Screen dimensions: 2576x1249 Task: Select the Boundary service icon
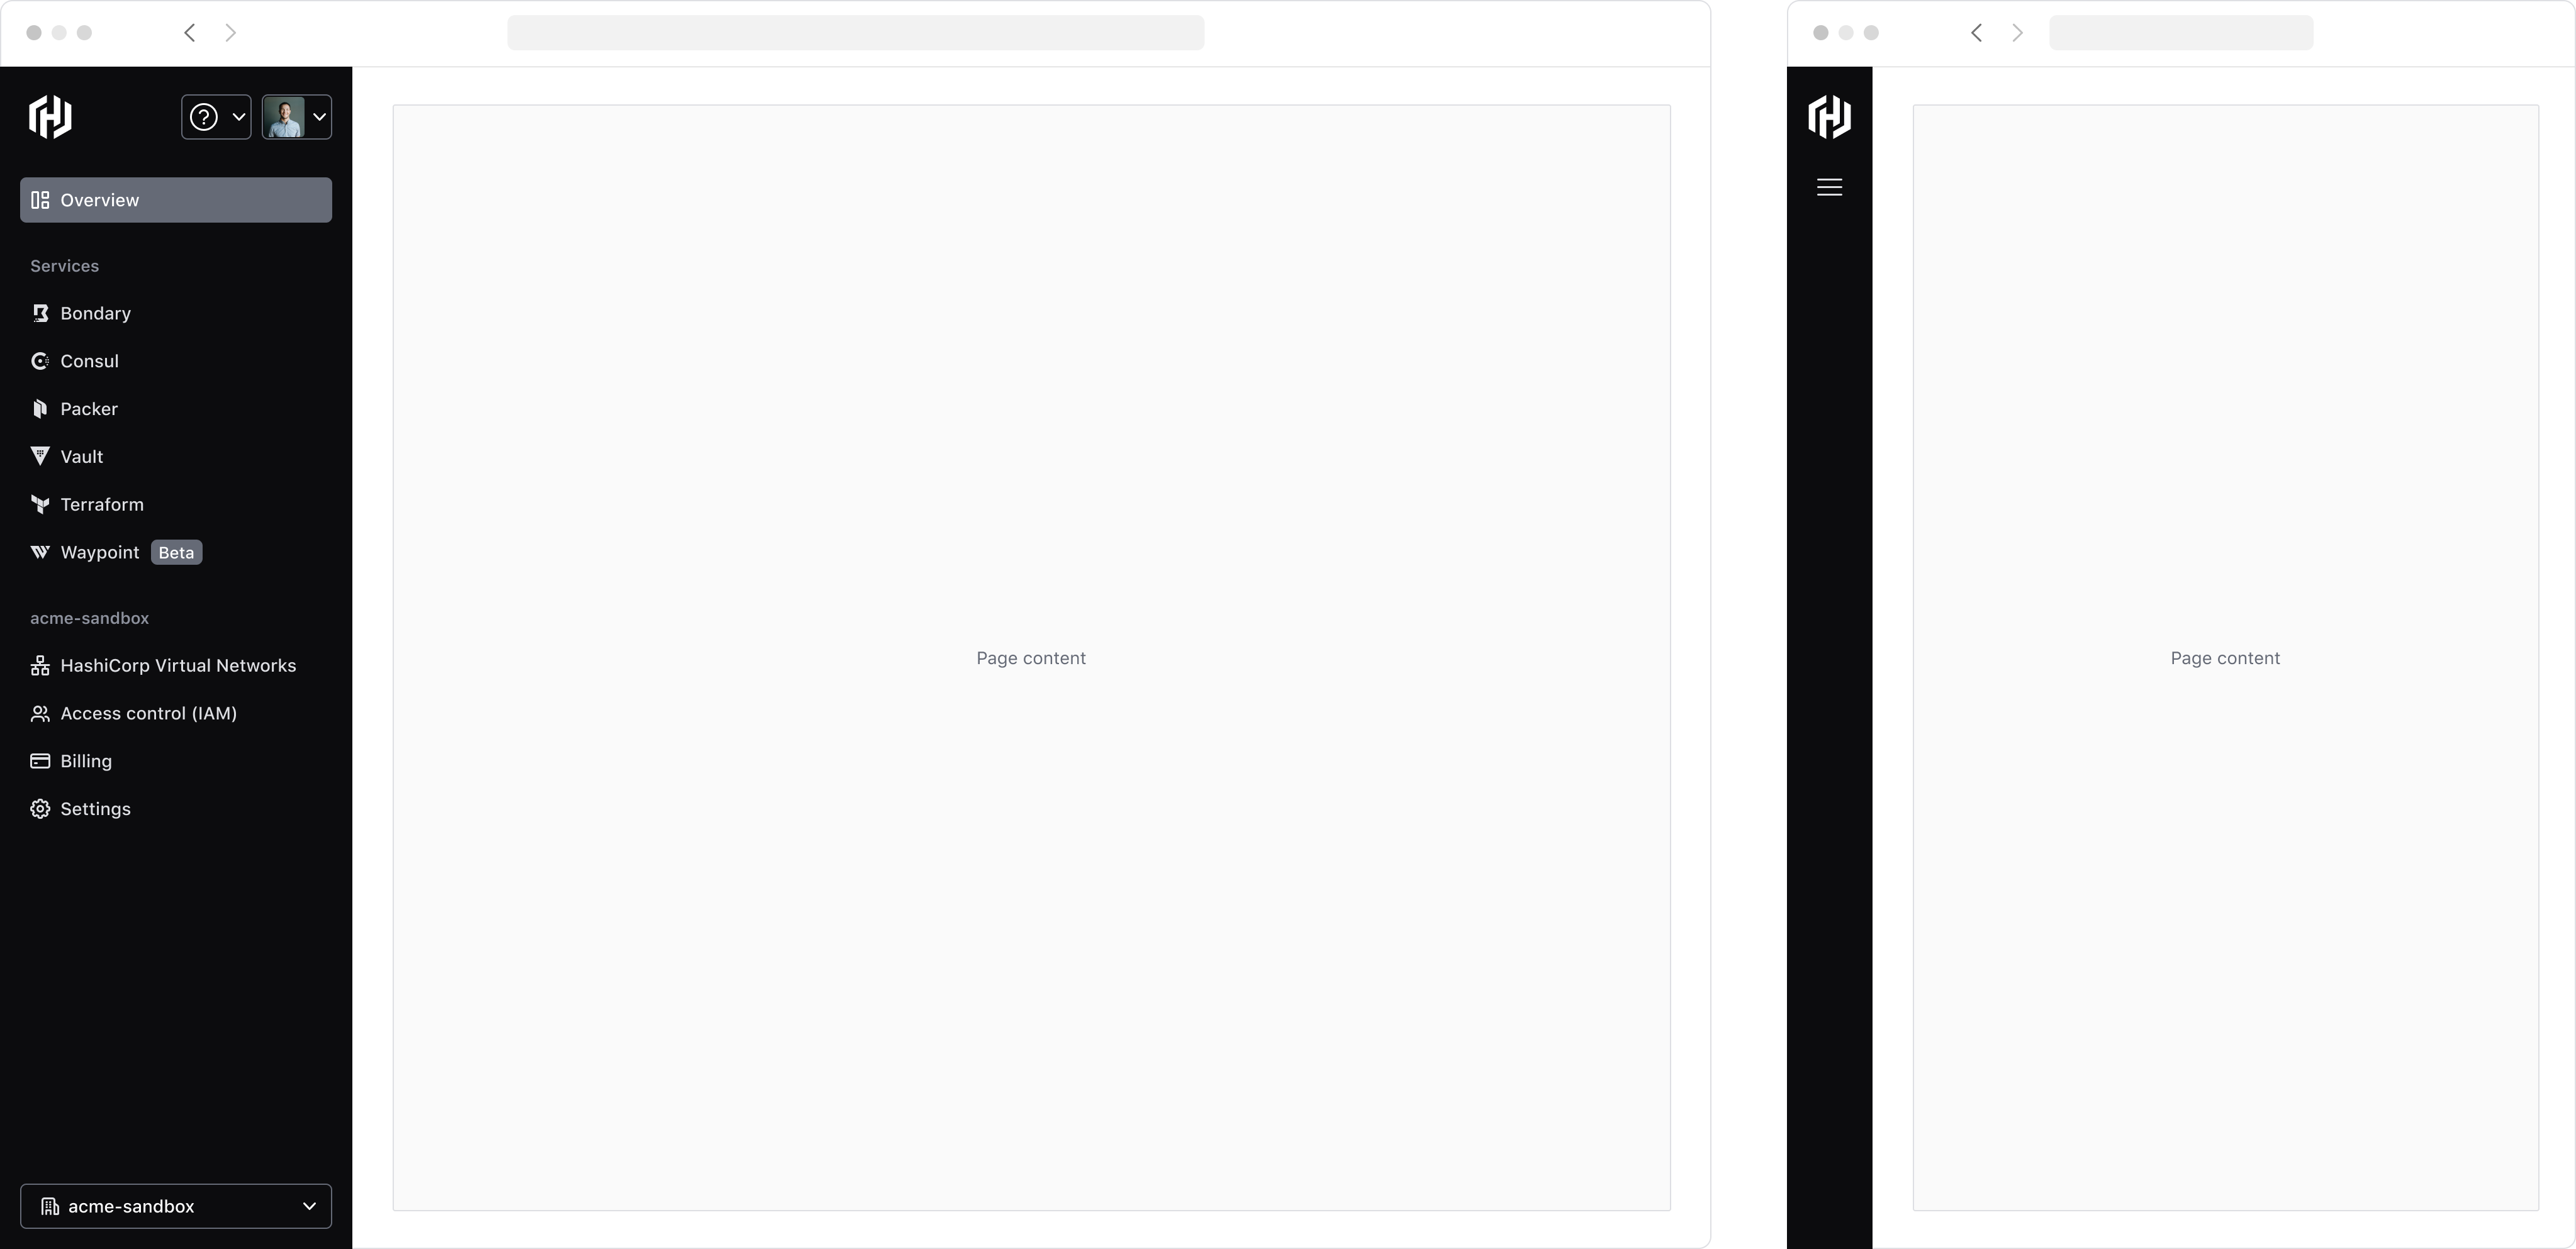click(40, 312)
